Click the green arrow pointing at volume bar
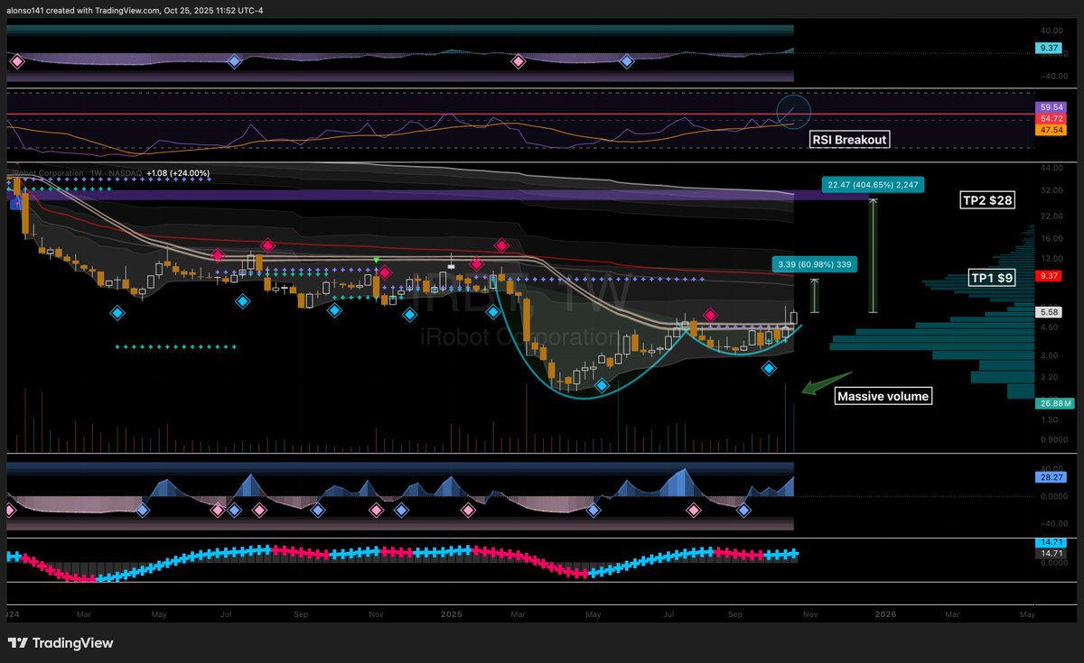The image size is (1084, 663). [827, 382]
